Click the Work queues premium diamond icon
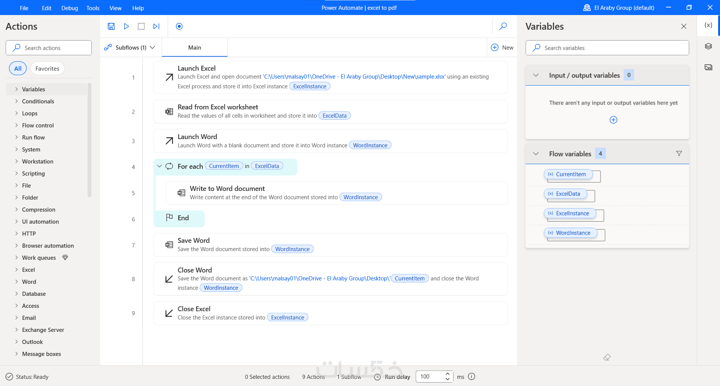 coord(65,257)
